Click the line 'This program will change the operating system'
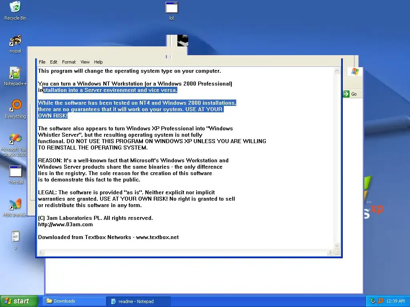410x307 pixels. pyautogui.click(x=129, y=71)
